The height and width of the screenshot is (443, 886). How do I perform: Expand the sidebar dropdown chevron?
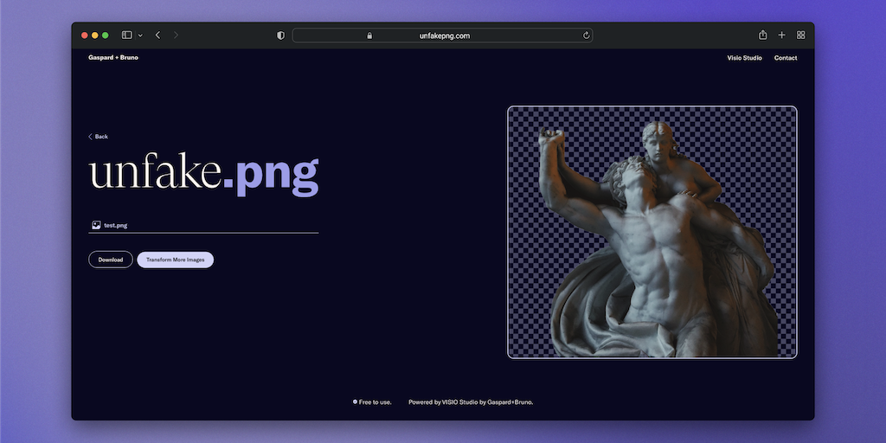(140, 35)
